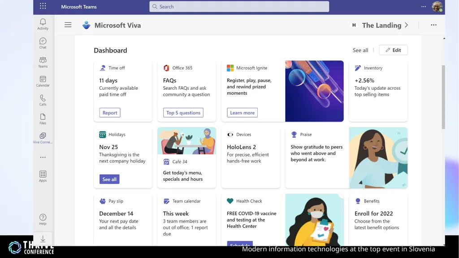Click the Time off card icon
Viewport: 459px width, 258px height.
click(103, 68)
